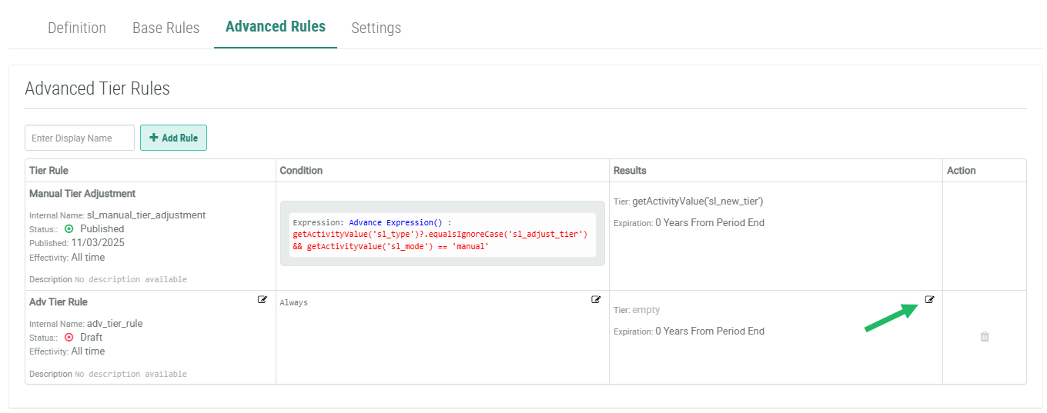The image size is (1047, 413).
Task: Edit the Adv Tier Rule name
Action: [x=263, y=300]
